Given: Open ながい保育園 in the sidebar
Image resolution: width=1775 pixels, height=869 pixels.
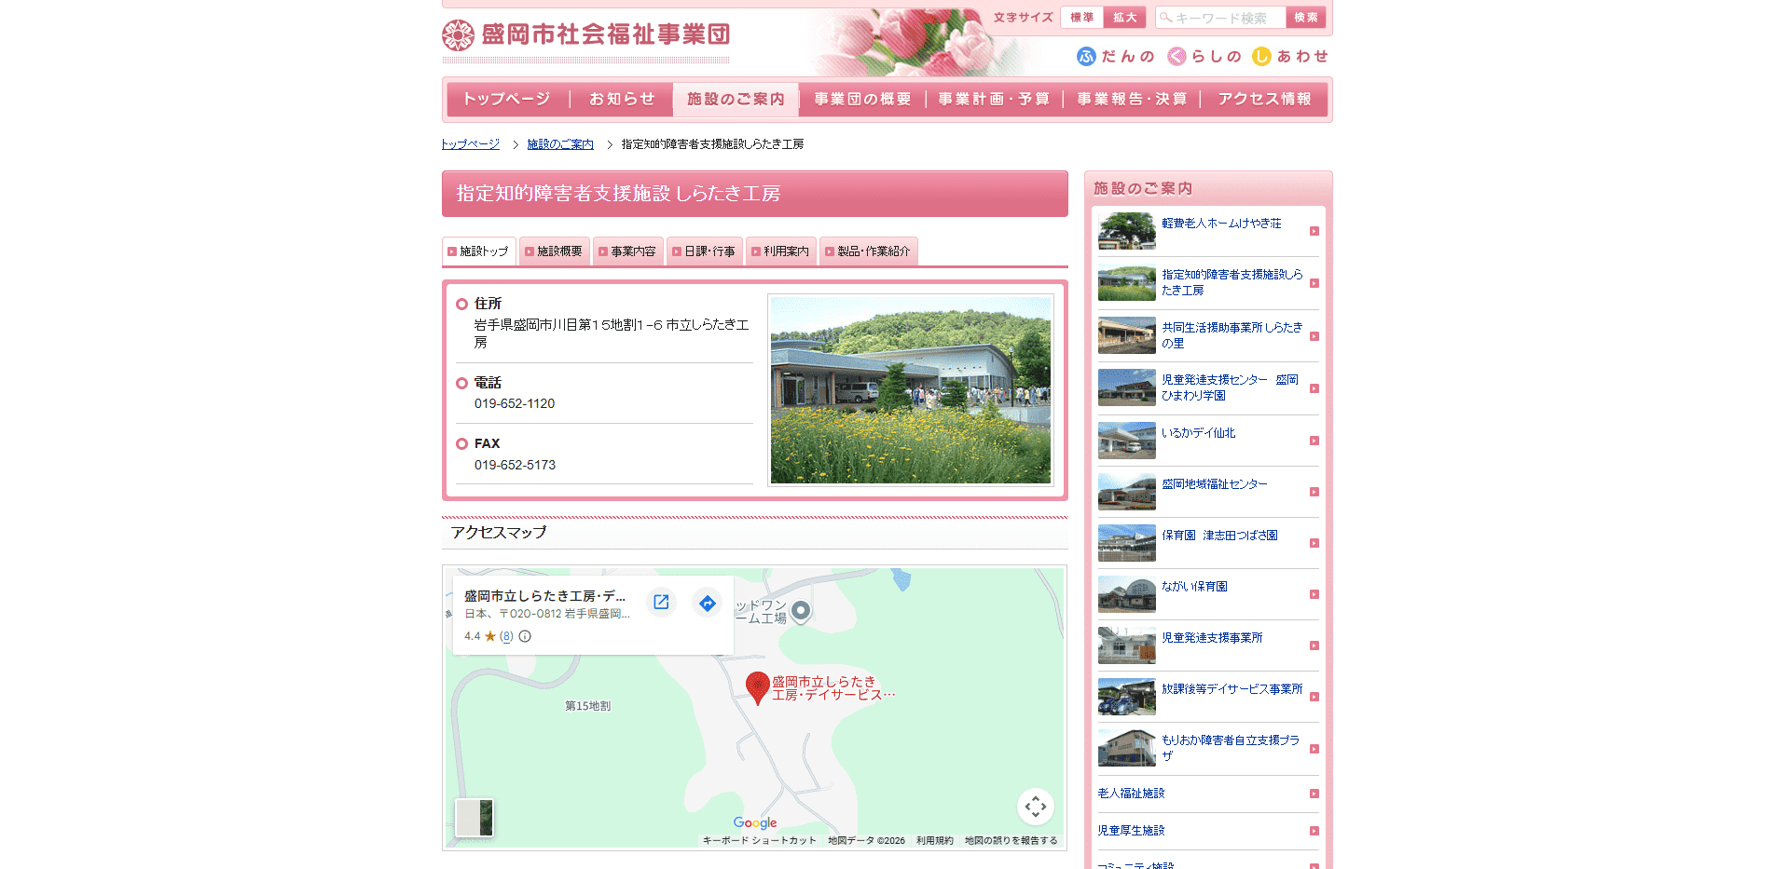Looking at the screenshot, I should [x=1194, y=587].
